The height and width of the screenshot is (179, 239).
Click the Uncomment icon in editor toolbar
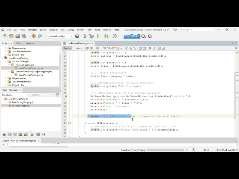coord(164,48)
